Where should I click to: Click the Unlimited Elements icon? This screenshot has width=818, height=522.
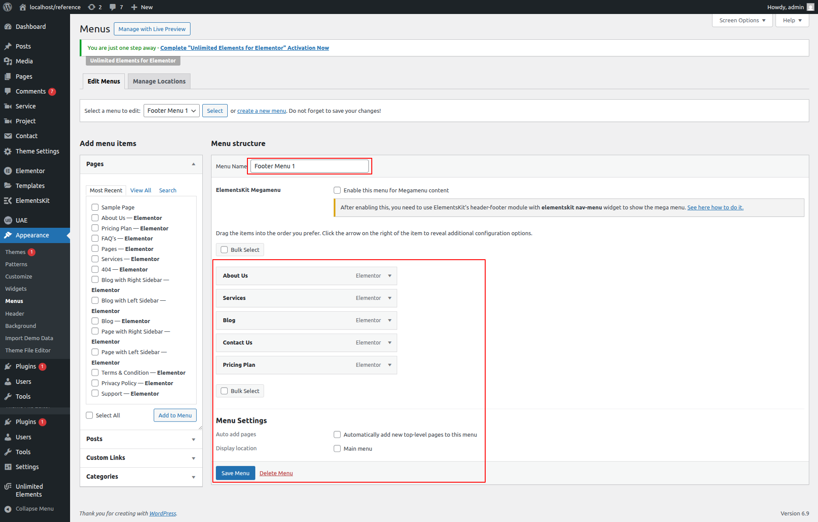[x=8, y=487]
